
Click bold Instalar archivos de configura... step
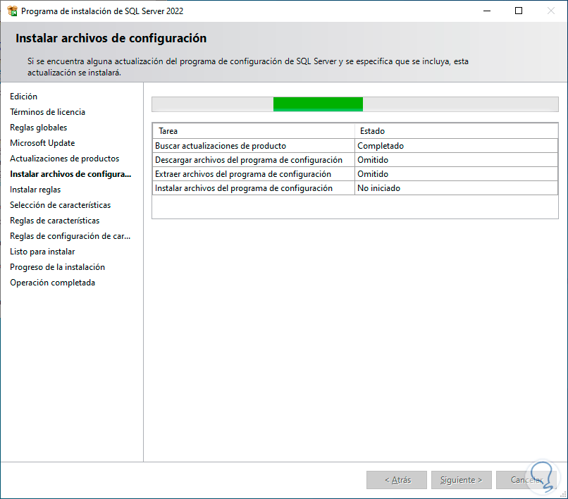(x=70, y=174)
